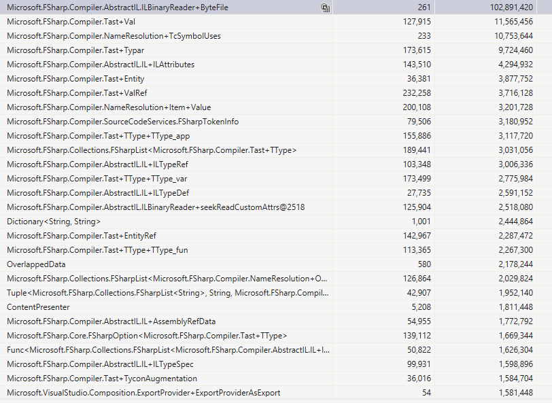This screenshot has width=552, height=403.
Task: Select the Tast+Val row
Action: tap(276, 22)
